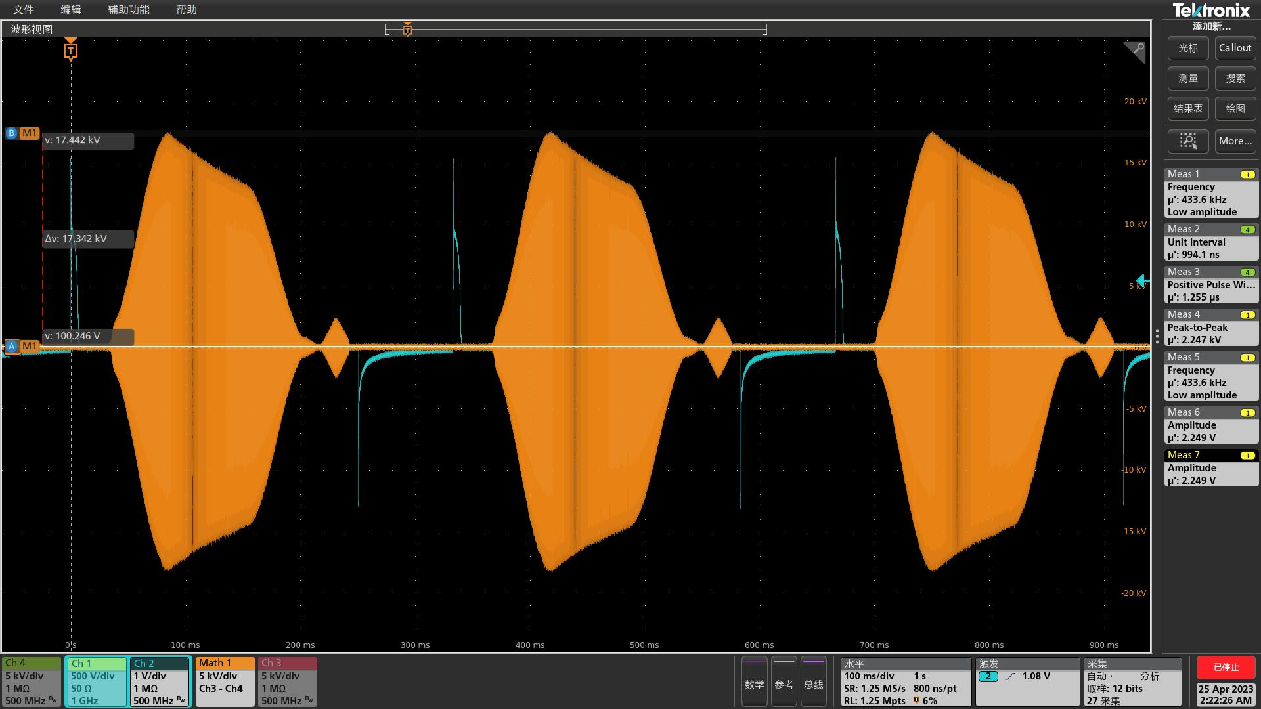Select the Meas 4 Peak-to-Peak badge
Viewport: 1261px width, 709px height.
[1210, 328]
